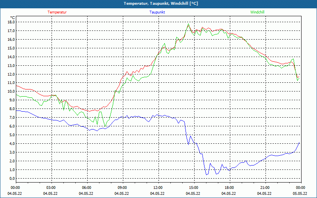The height and width of the screenshot is (198, 317).
Task: Click the 14,0 y-axis label
Action: click(x=11, y=57)
